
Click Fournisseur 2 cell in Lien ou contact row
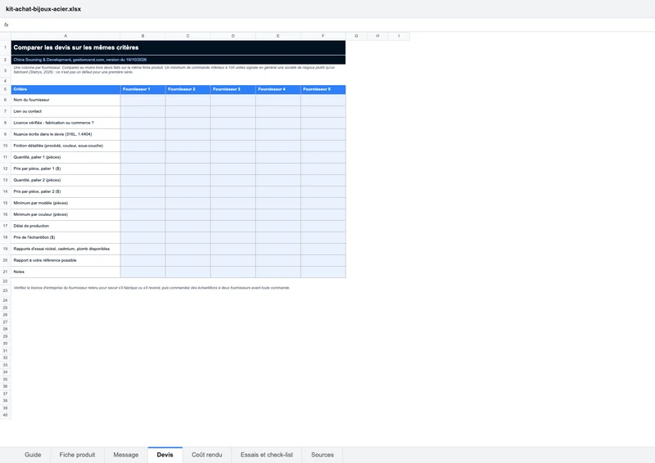188,111
